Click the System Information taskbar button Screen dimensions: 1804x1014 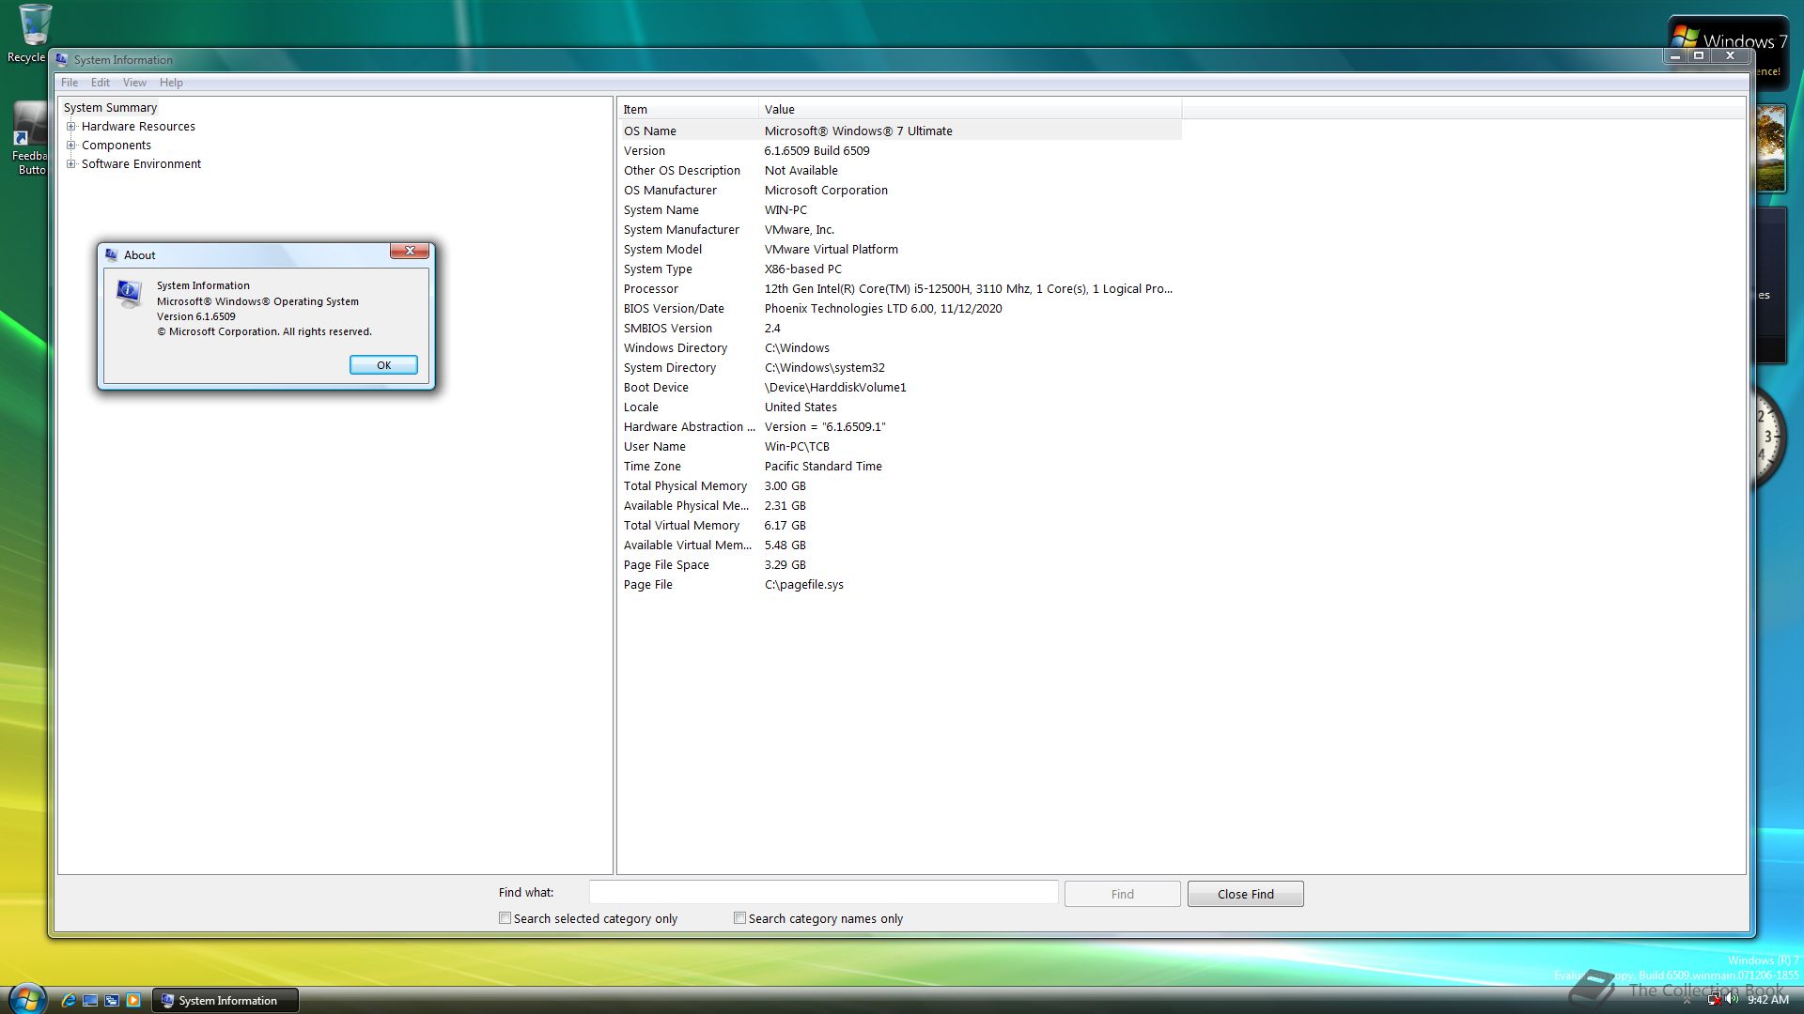(x=225, y=1000)
